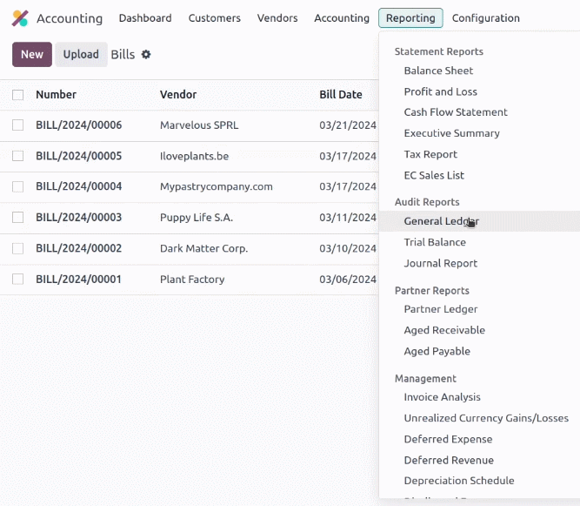
Task: Open Unrealized Currency Gains/Losses report
Action: pos(486,418)
